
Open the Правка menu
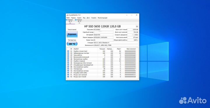pyautogui.click(x=73, y=18)
